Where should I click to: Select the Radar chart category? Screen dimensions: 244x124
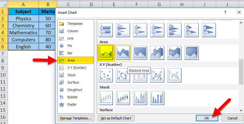72,104
